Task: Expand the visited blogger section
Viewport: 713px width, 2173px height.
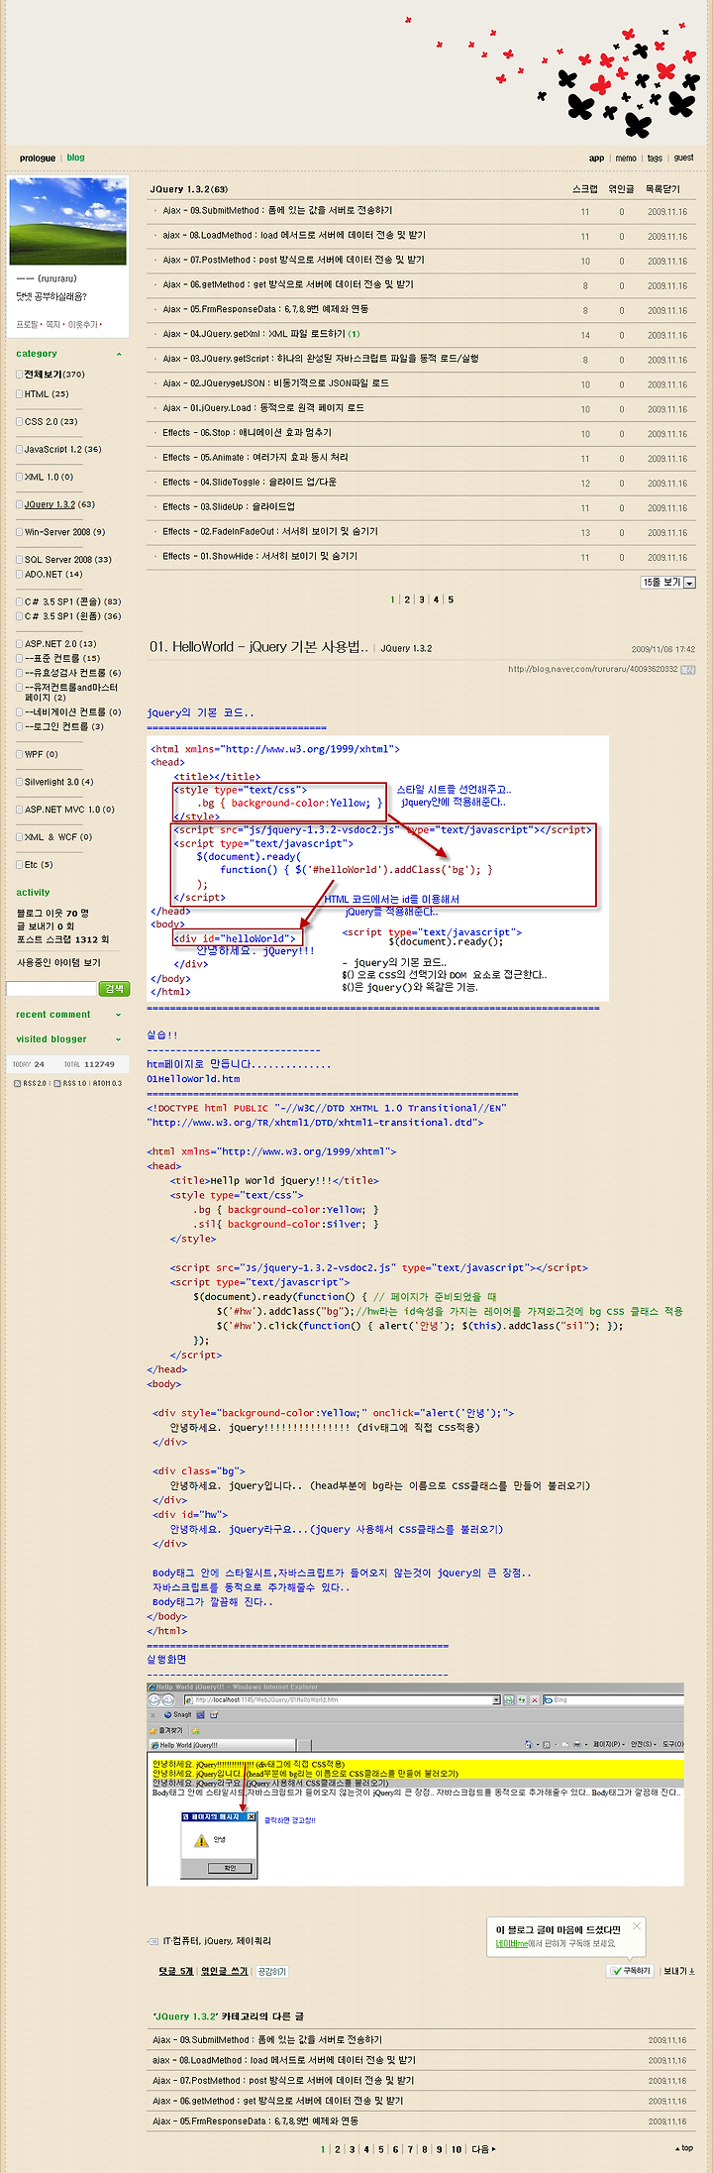Action: pos(119,1040)
